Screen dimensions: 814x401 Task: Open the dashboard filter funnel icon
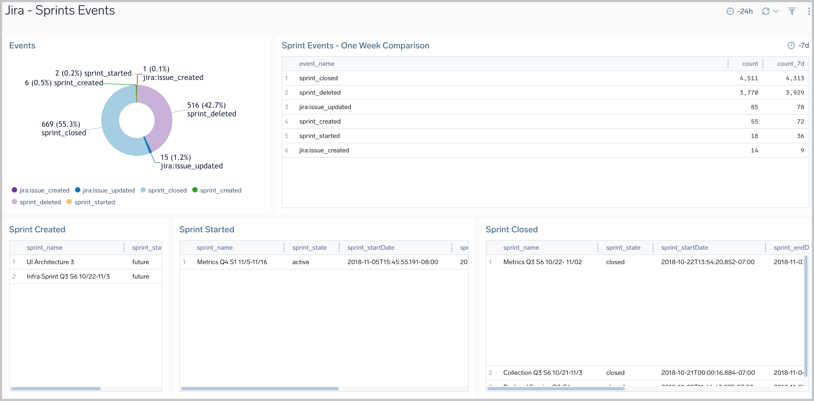(x=792, y=11)
